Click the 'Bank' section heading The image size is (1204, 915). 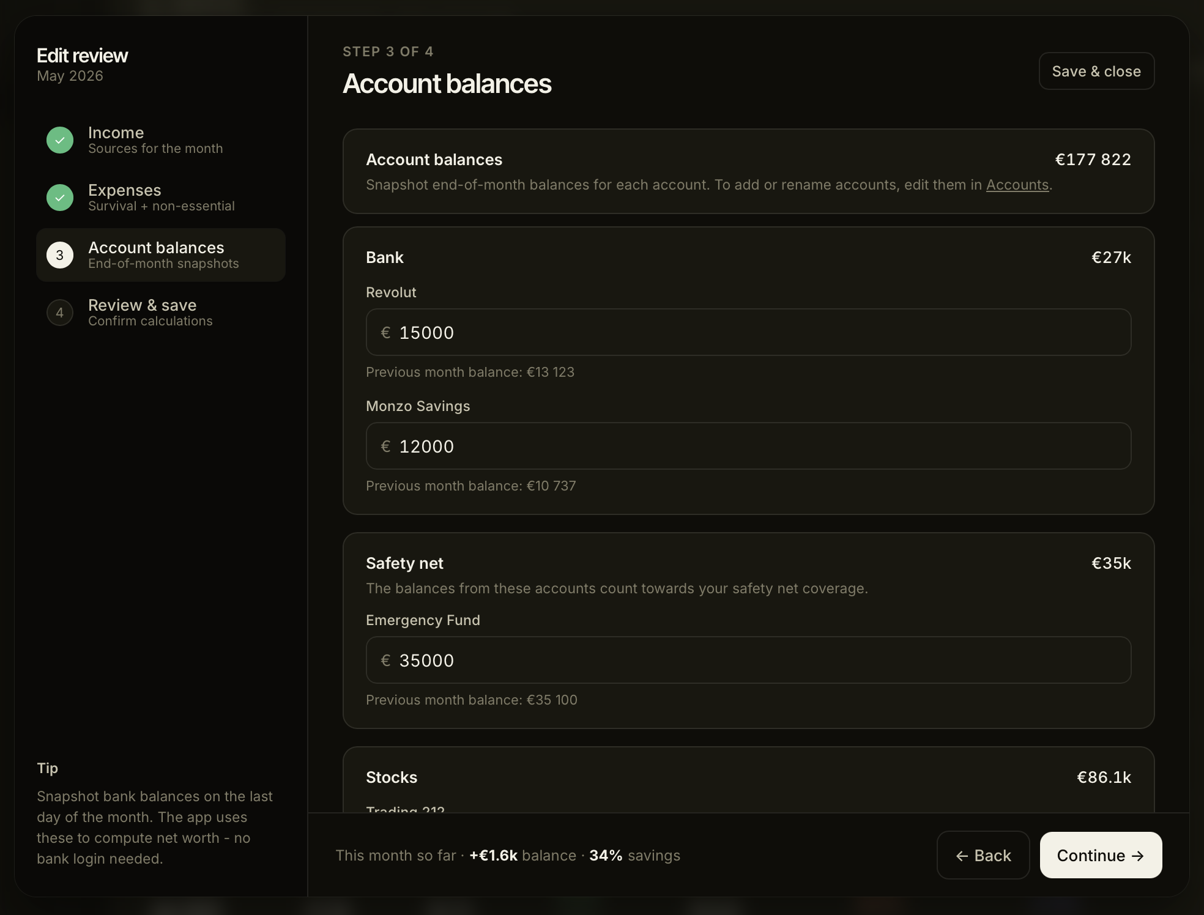click(385, 257)
